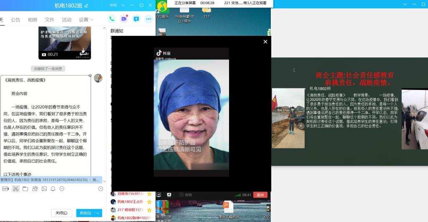This screenshot has height=222, width=428.
Task: Expand the 设置 dropdown tab
Action: pos(86,20)
